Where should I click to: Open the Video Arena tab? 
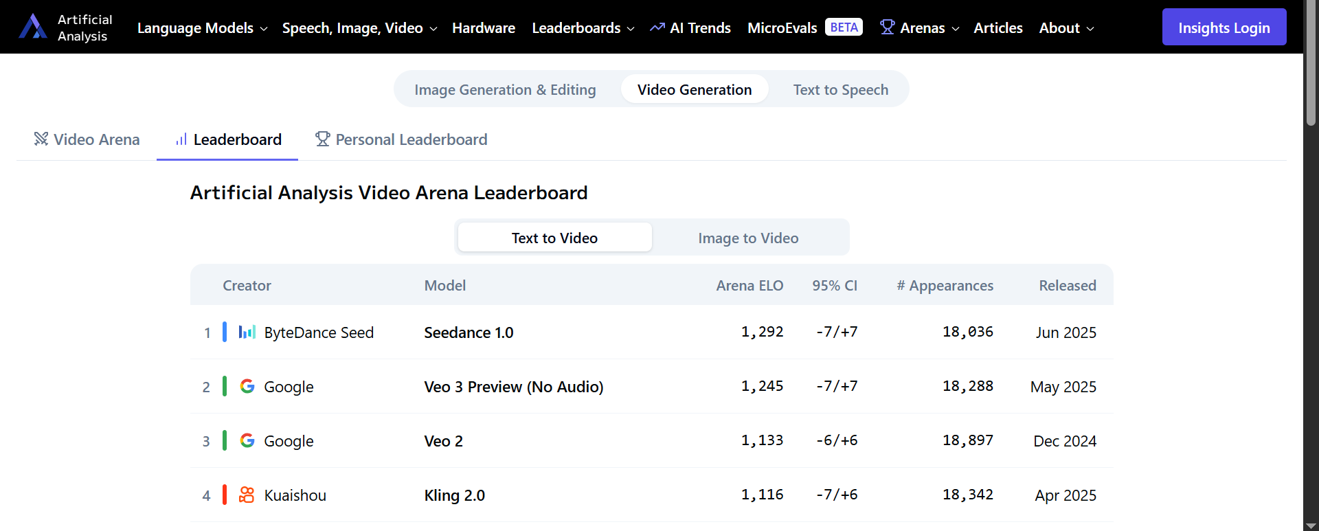click(87, 139)
